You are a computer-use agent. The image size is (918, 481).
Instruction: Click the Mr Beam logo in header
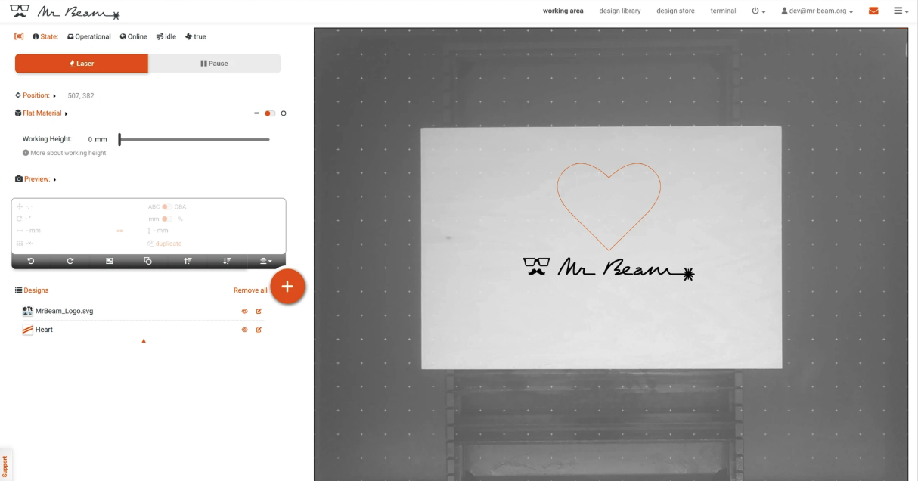(x=65, y=11)
